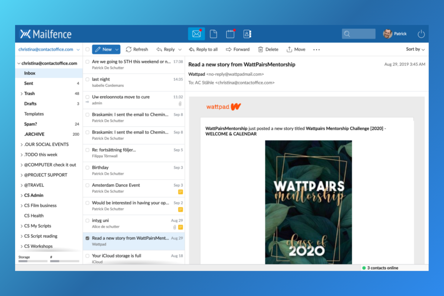Collapse christina@contactoffice.com folder tree

click(19, 63)
